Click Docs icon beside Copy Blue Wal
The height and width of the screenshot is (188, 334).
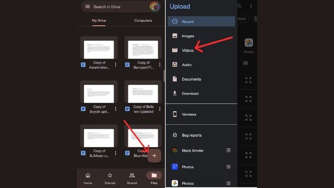127,153
